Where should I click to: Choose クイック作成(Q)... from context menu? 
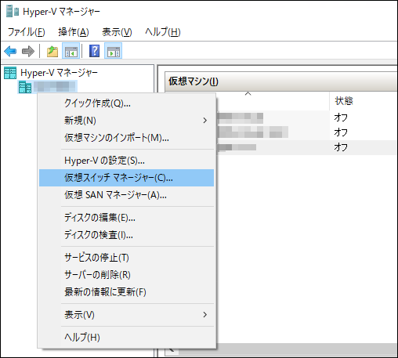tap(126, 103)
